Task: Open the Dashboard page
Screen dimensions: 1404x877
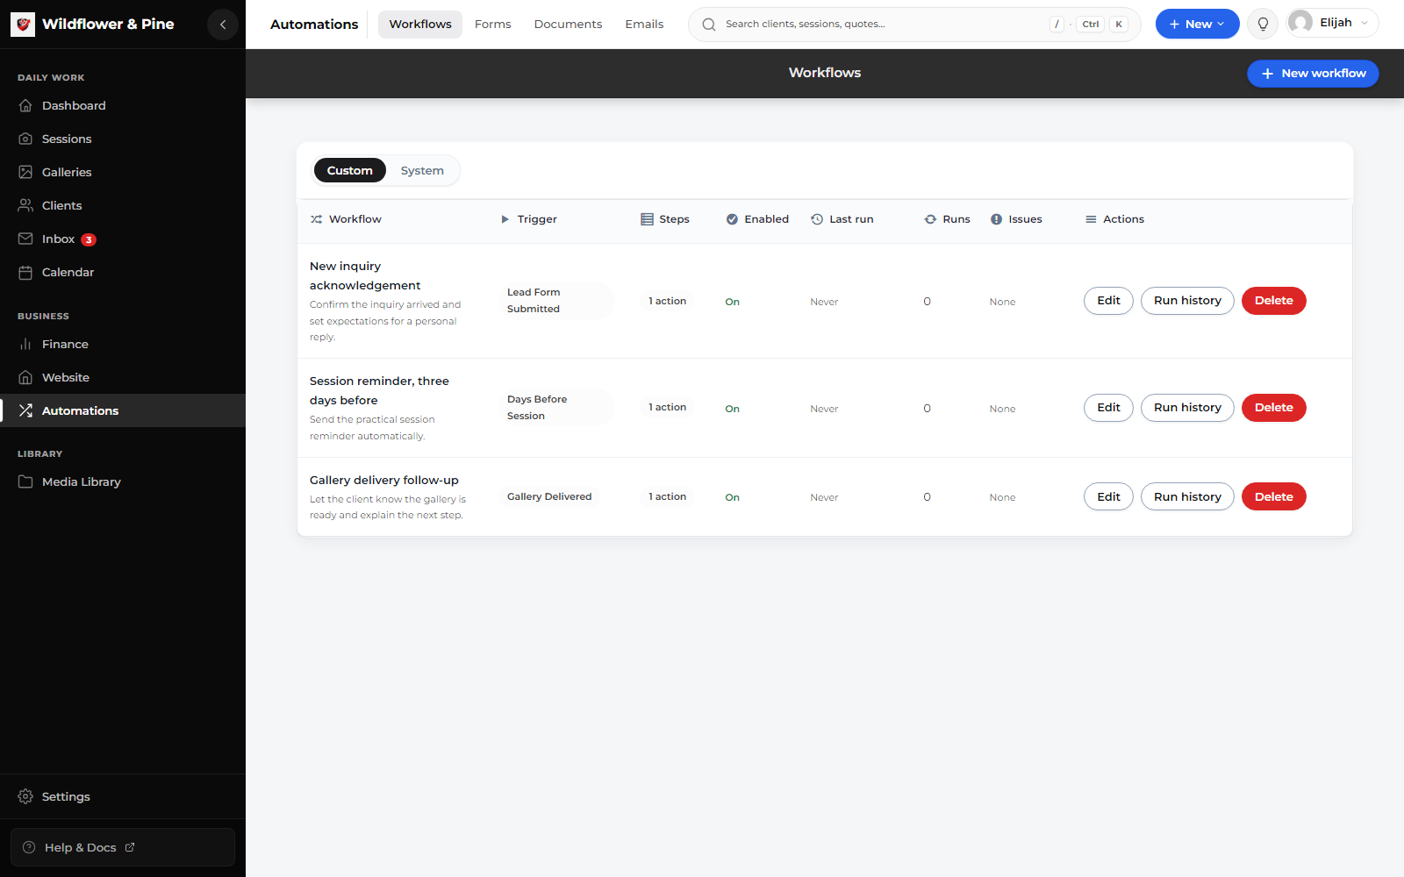Action: coord(123,105)
